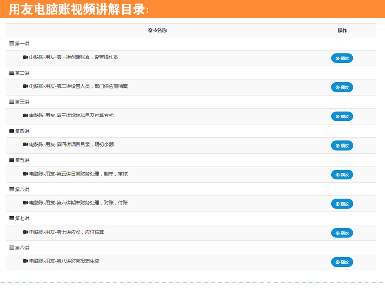Viewport: 385px width, 293px height.
Task: Click list icon beside 第二讲
Action: tap(11, 73)
